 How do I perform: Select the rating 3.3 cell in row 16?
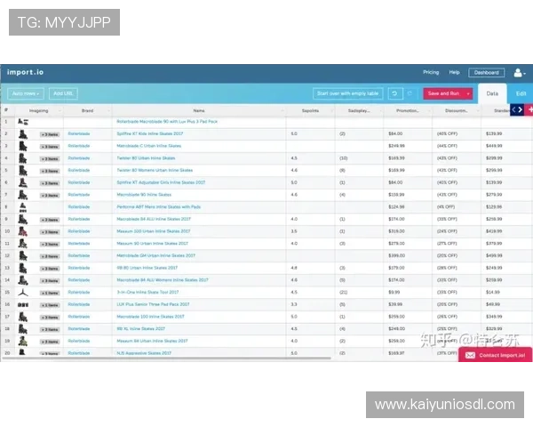[x=294, y=304]
